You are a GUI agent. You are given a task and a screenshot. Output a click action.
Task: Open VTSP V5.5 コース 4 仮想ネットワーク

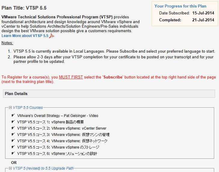(62, 141)
